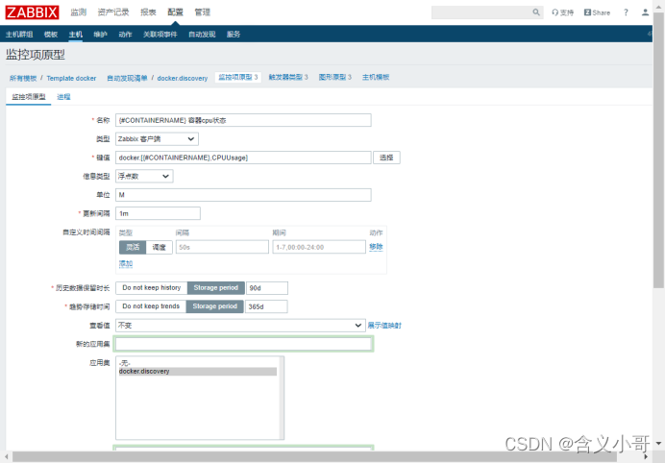Image resolution: width=665 pixels, height=463 pixels.
Task: Click the scrollbar right arrow
Action: coord(646,456)
